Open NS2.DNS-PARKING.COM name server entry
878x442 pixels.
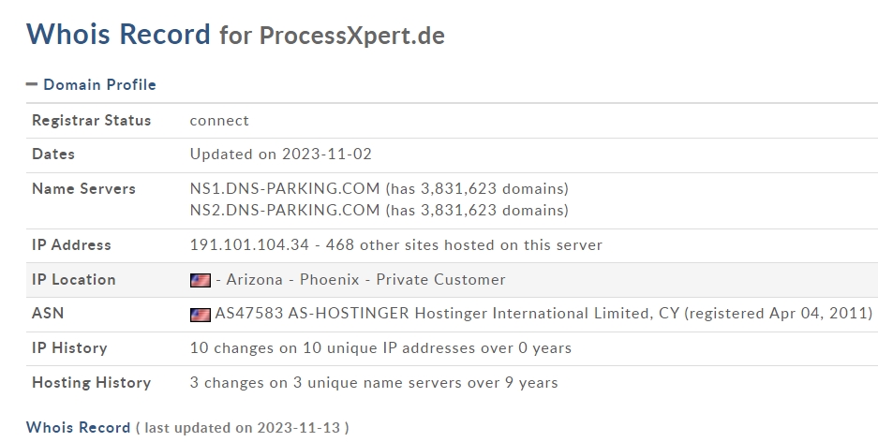[285, 211]
